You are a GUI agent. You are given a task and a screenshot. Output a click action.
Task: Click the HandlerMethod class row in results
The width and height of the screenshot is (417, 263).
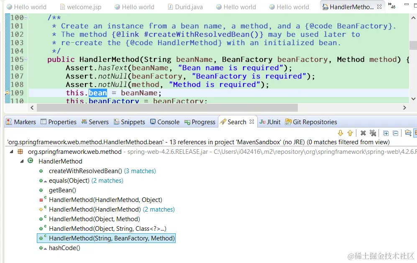(x=60, y=161)
